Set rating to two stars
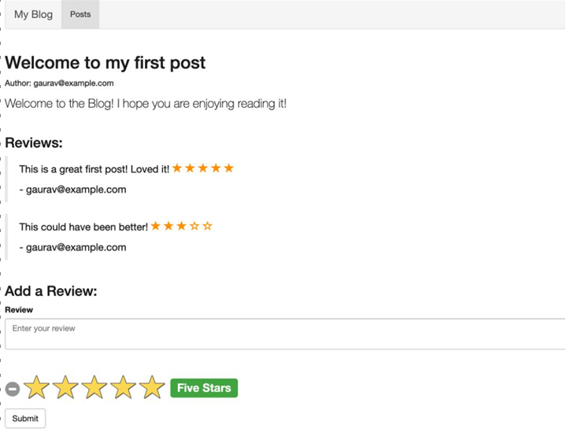 (65, 387)
